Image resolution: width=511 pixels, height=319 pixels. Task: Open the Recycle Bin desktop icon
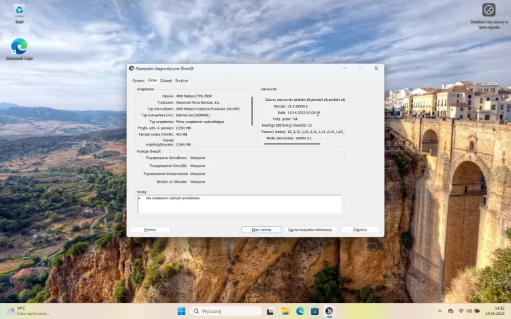tap(19, 14)
